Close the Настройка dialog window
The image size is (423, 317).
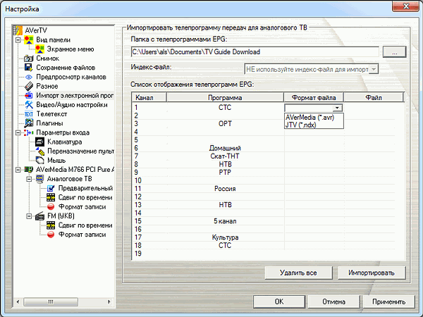[405, 6]
